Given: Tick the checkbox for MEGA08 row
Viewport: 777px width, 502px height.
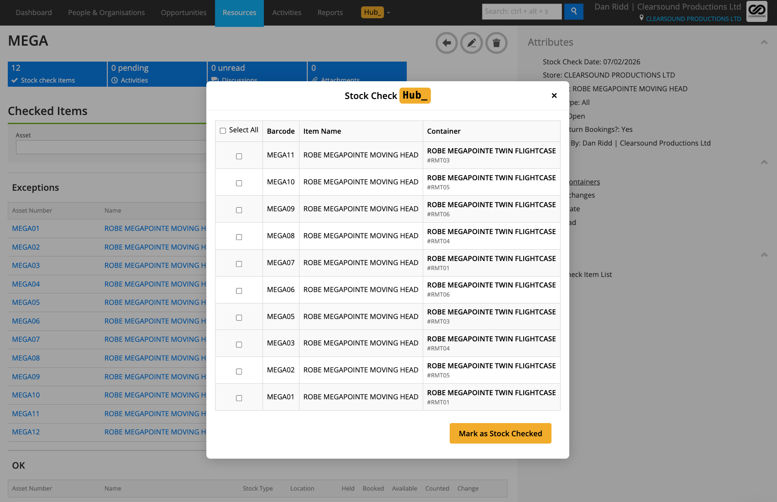Looking at the screenshot, I should pos(239,237).
